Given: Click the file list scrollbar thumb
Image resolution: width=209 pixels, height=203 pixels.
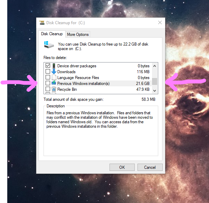Looking at the screenshot, I should tap(155, 81).
